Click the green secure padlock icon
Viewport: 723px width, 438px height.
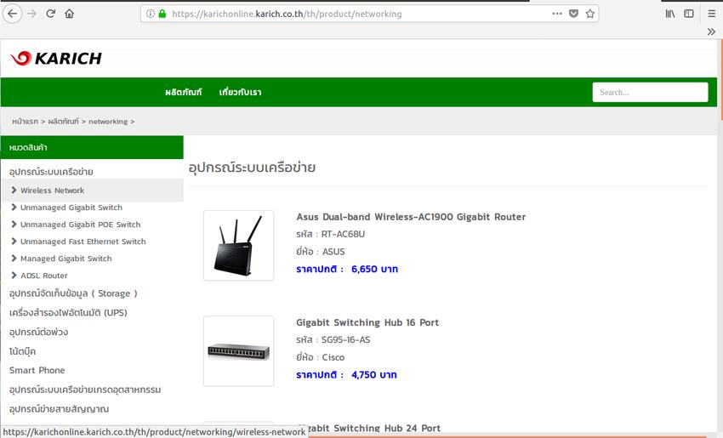click(x=162, y=14)
